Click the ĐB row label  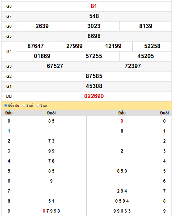tap(9, 96)
